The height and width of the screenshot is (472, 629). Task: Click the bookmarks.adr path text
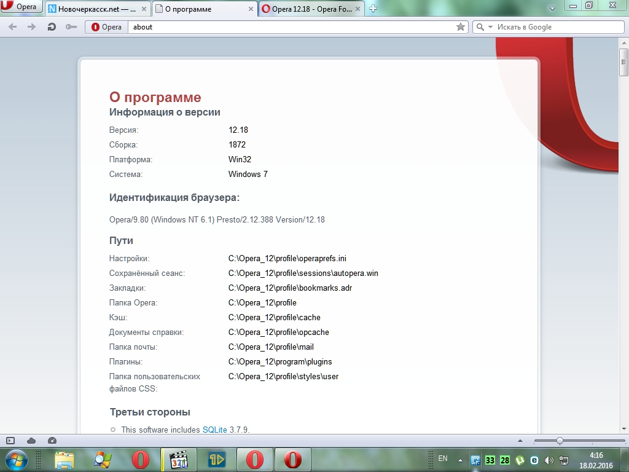click(x=290, y=288)
